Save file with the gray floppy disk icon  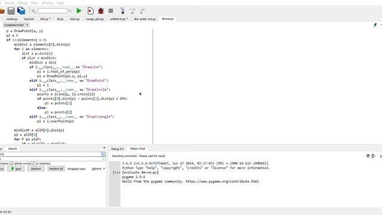(x=11, y=11)
